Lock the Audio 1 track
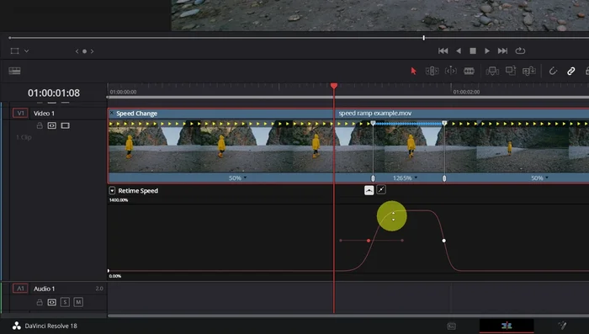The height and width of the screenshot is (334, 589). 40,302
